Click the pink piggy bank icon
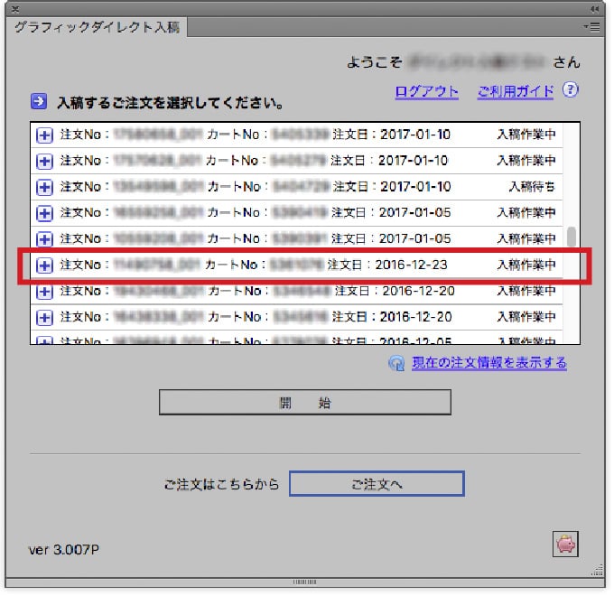 (x=565, y=544)
